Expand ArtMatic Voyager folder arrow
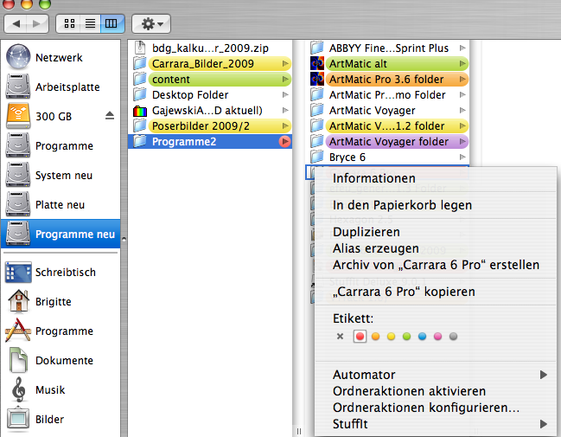The width and height of the screenshot is (561, 437). coord(462,142)
